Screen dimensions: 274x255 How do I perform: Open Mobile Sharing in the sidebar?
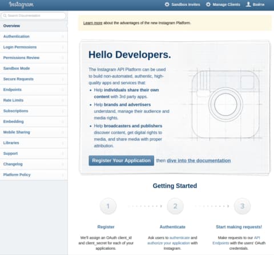(x=34, y=132)
